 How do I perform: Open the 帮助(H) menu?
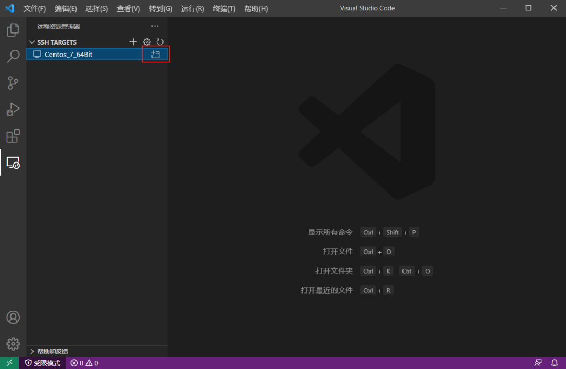click(256, 8)
